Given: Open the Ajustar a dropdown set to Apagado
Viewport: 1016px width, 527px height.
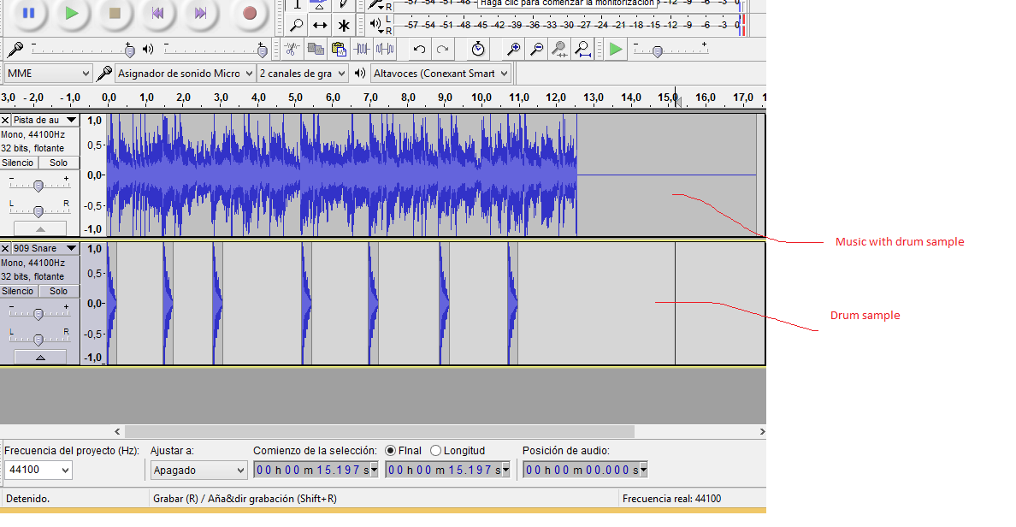Looking at the screenshot, I should pyautogui.click(x=199, y=470).
